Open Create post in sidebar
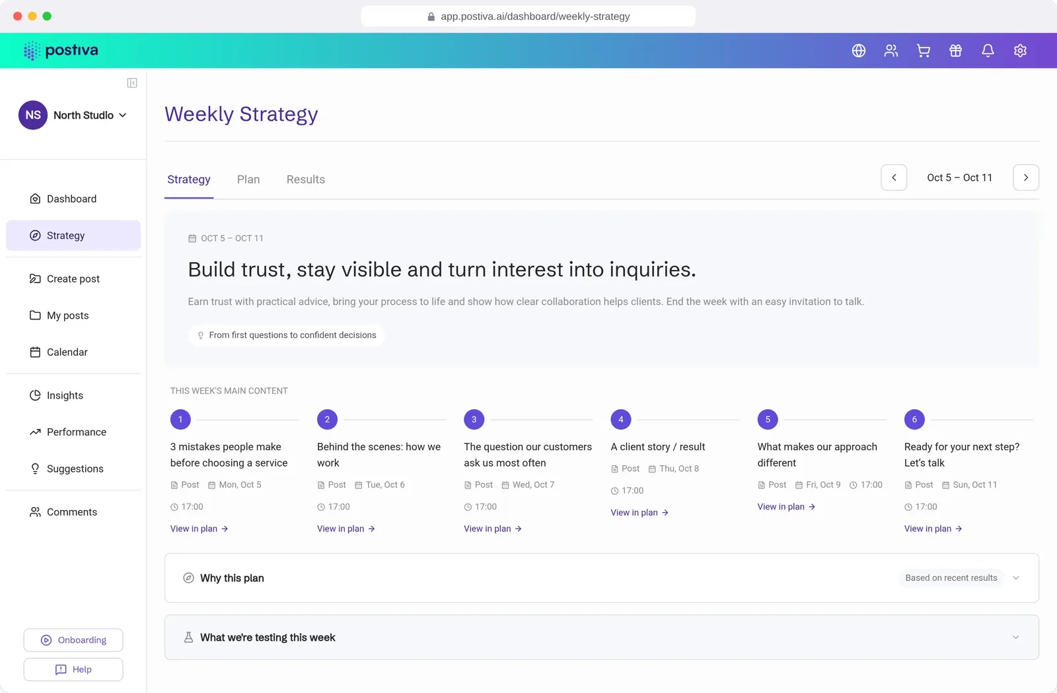1057x693 pixels. coord(73,279)
